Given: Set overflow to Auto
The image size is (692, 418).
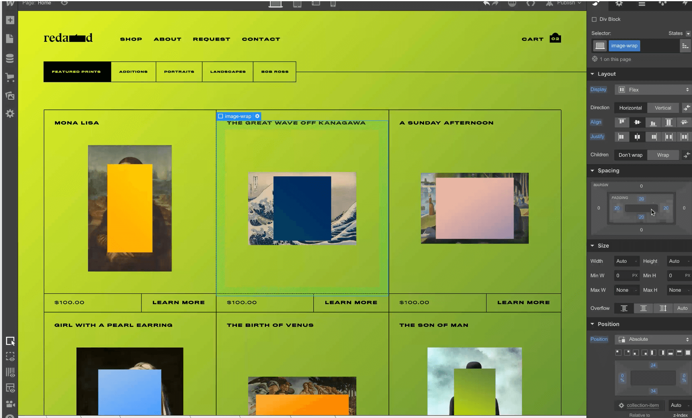Looking at the screenshot, I should pyautogui.click(x=682, y=308).
